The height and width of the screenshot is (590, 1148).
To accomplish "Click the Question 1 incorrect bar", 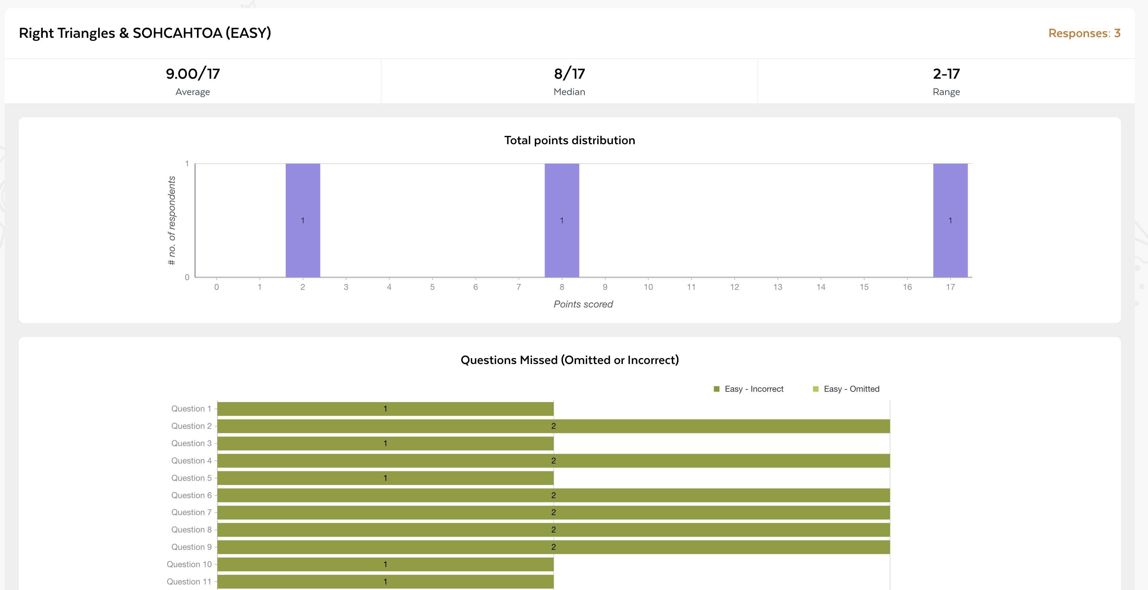I will click(x=385, y=409).
